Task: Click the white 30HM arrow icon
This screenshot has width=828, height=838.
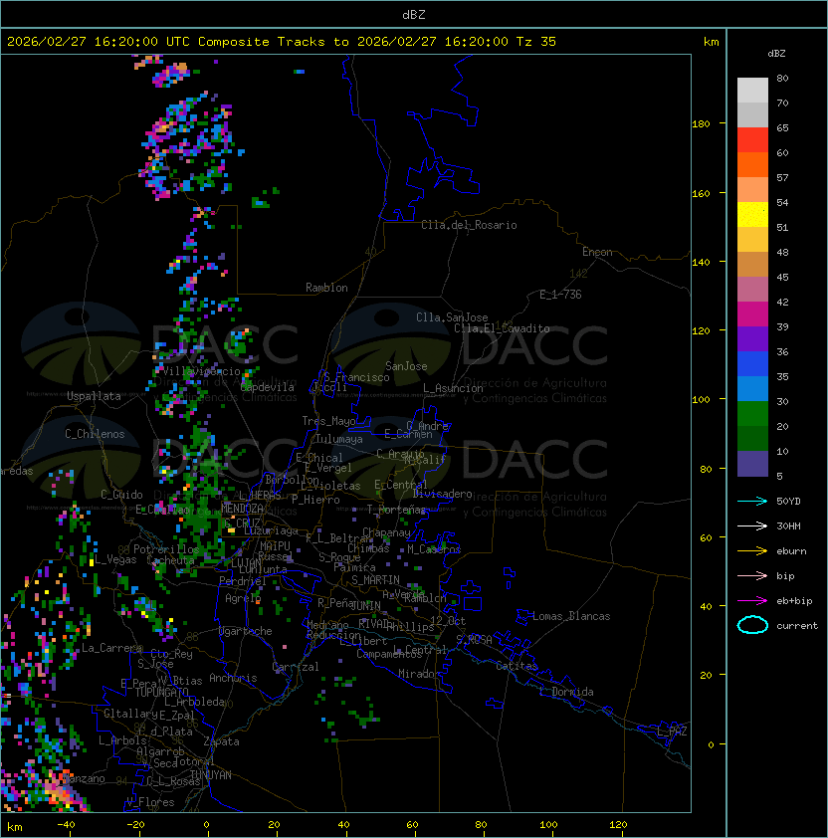Action: pos(752,525)
